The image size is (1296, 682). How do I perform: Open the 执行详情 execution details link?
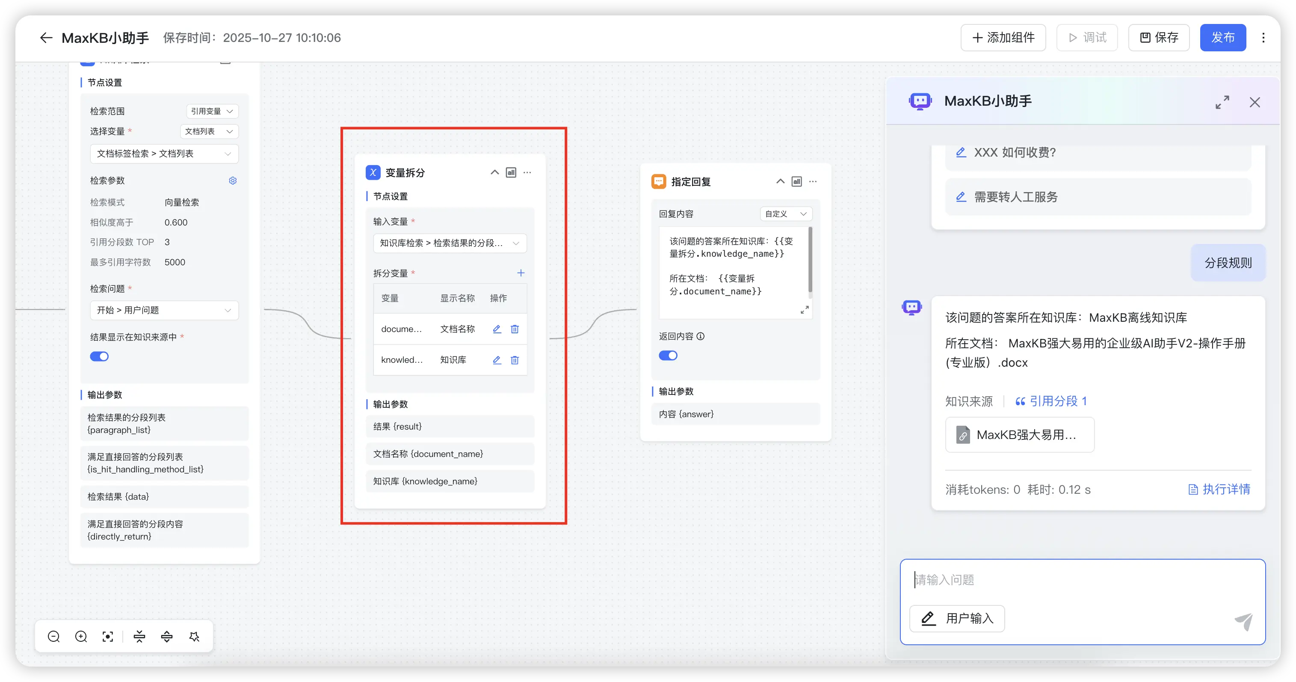(1219, 489)
